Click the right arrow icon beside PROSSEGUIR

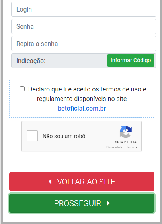click(108, 203)
